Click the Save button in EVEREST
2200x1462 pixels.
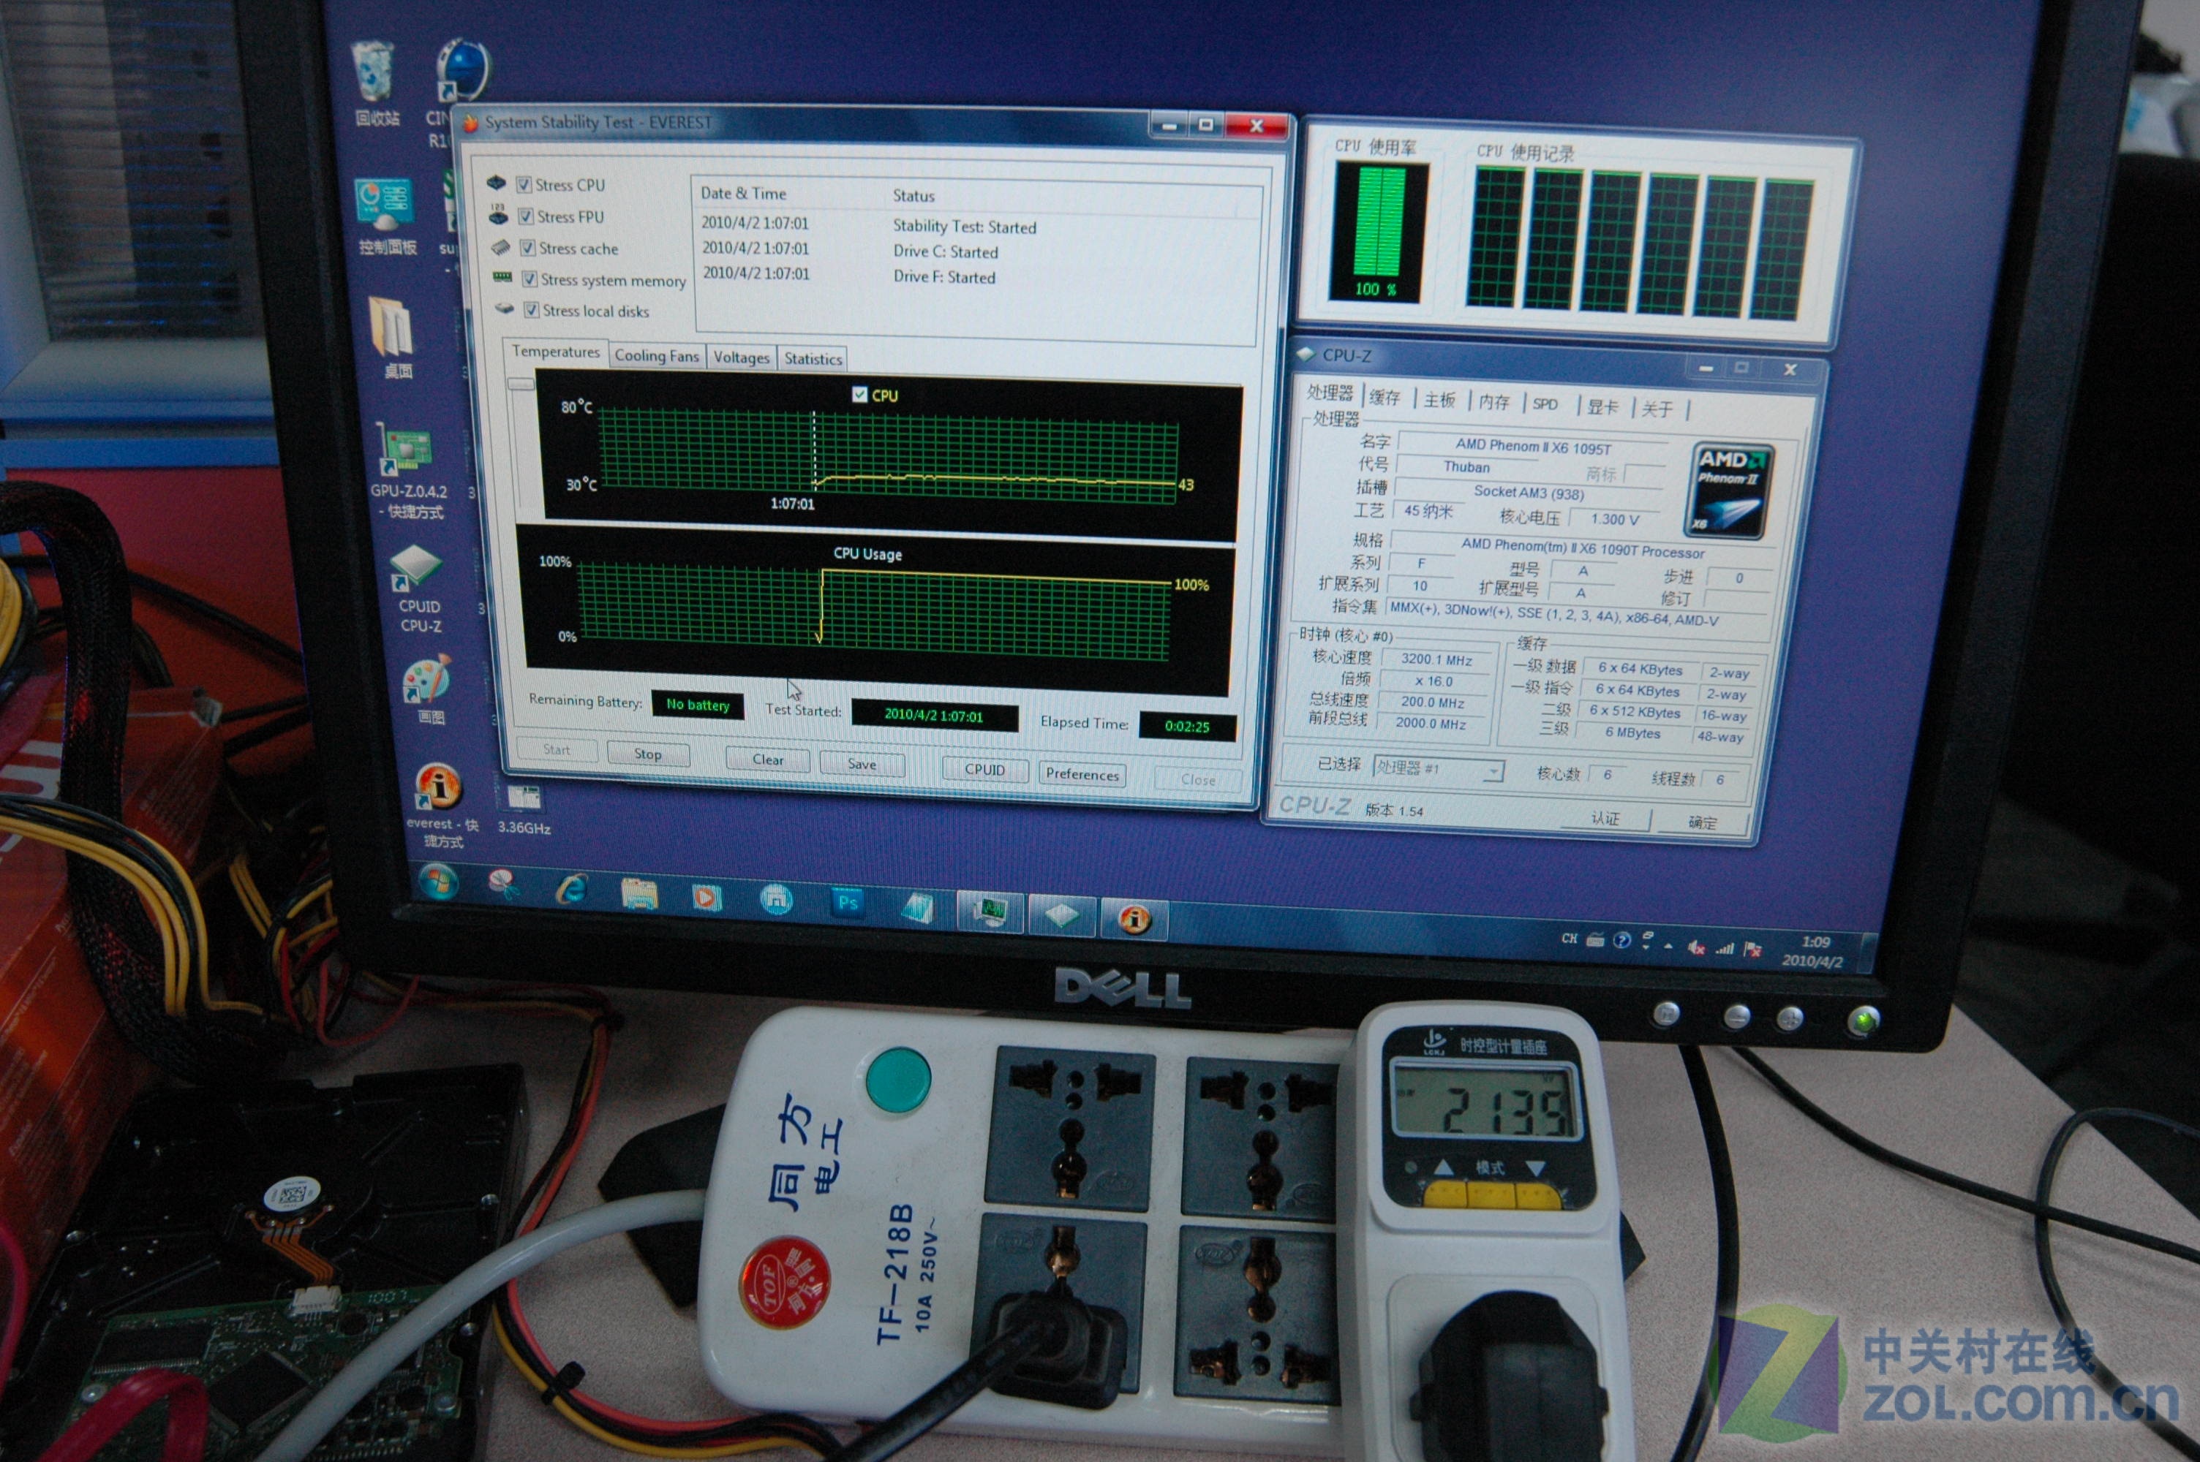click(862, 764)
